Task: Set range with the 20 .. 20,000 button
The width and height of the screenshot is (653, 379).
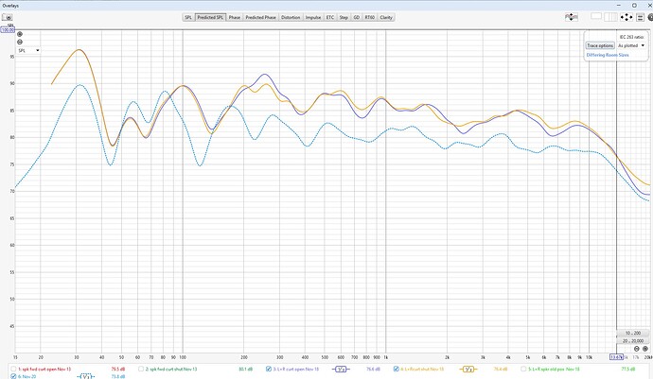Action: pos(629,340)
